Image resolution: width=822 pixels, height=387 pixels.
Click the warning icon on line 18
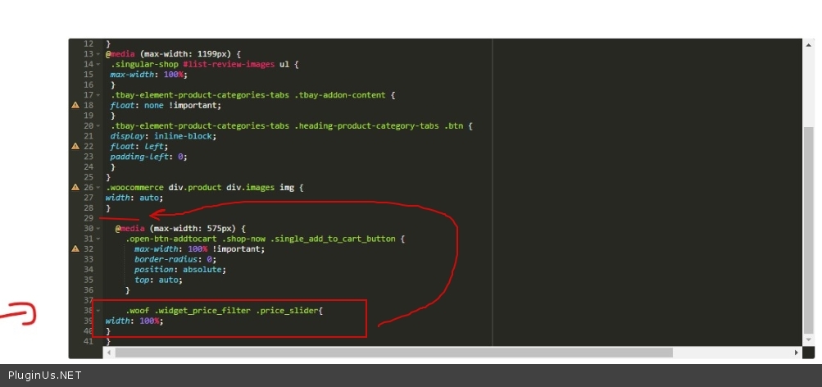coord(75,106)
